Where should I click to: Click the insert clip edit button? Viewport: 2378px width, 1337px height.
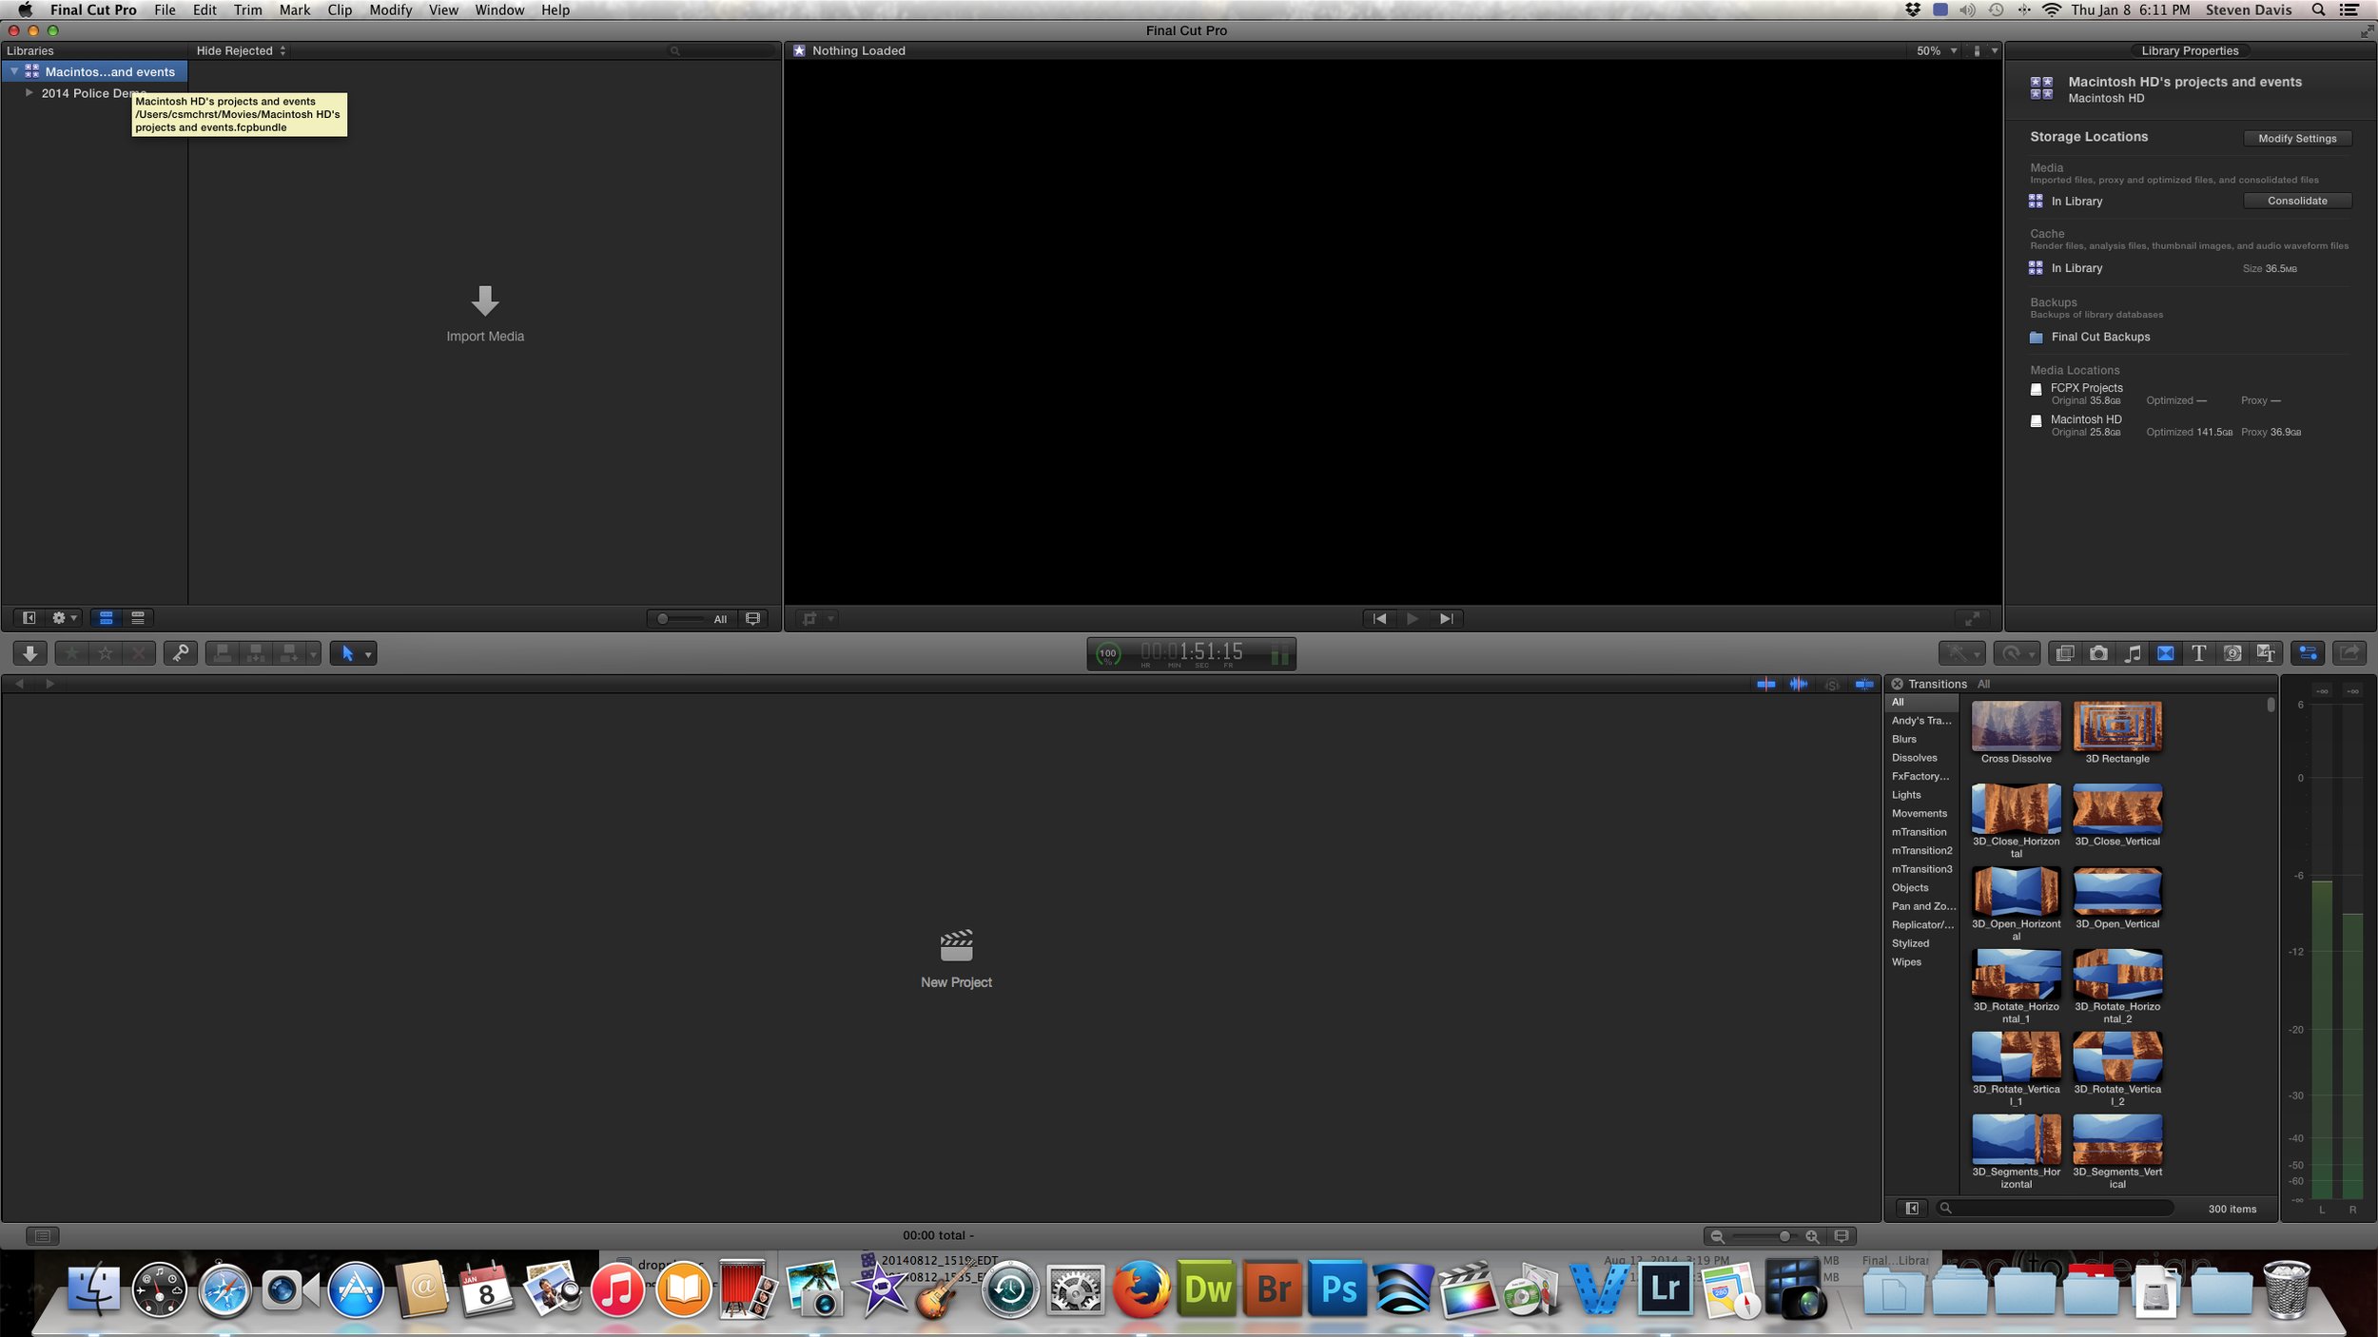click(x=256, y=653)
